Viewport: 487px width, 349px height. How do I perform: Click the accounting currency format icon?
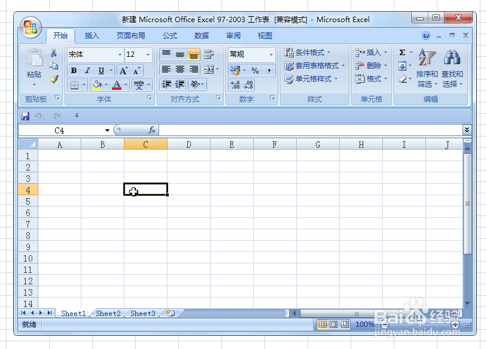235,71
